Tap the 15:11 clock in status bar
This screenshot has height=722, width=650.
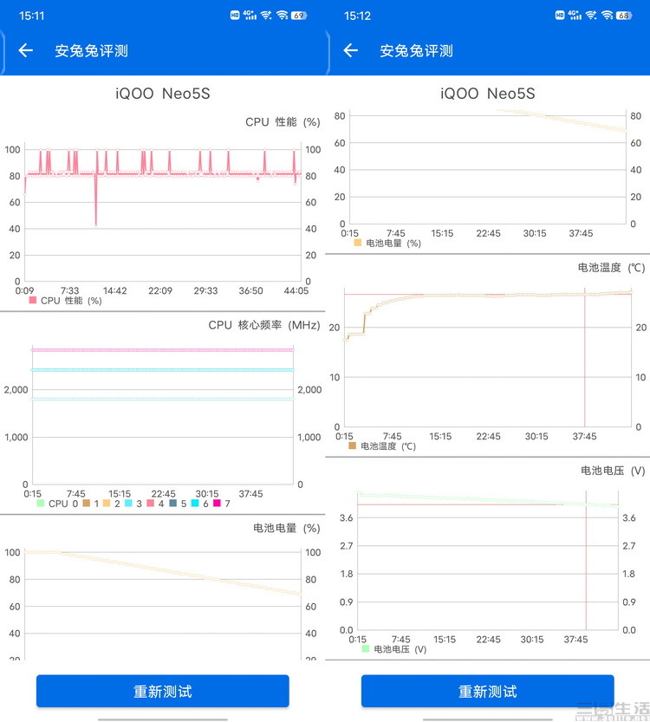coord(32,16)
